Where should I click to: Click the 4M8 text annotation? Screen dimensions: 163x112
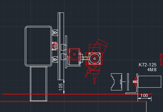pyautogui.click(x=152, y=70)
